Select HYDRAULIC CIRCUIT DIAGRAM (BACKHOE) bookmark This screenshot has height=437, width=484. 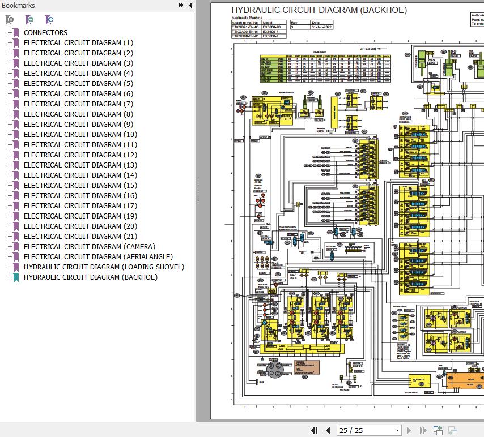coord(91,277)
